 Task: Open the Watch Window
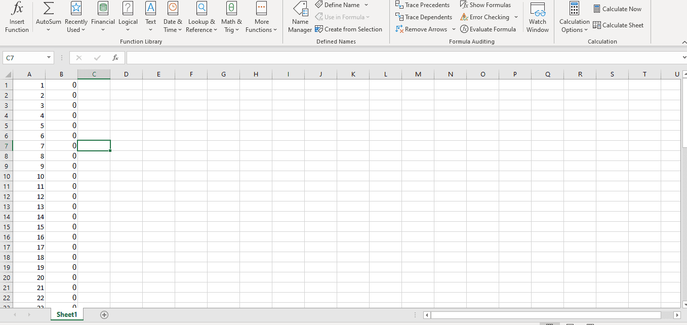pyautogui.click(x=537, y=17)
